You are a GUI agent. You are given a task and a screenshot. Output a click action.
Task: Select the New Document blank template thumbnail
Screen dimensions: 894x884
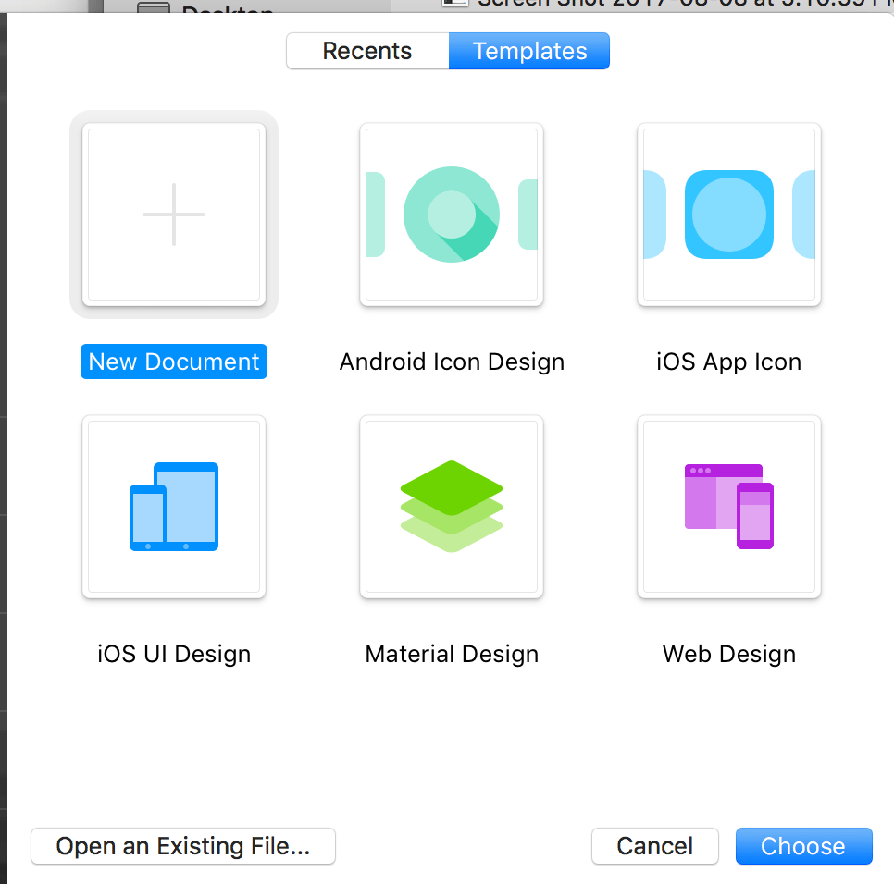(x=174, y=215)
